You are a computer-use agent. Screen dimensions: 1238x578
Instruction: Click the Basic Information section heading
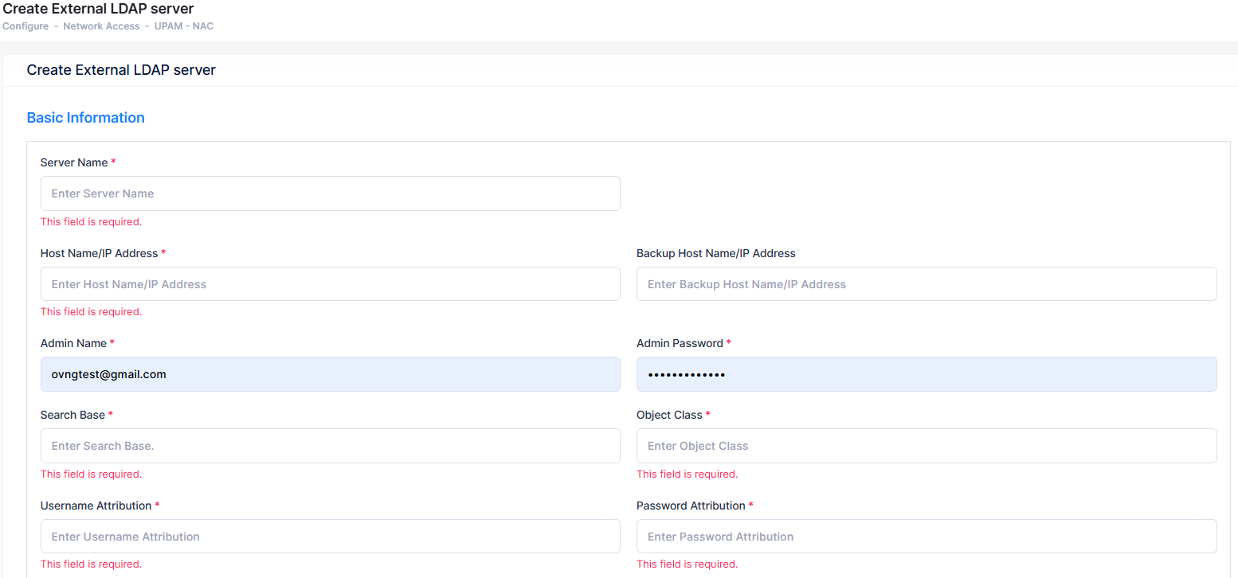tap(85, 117)
